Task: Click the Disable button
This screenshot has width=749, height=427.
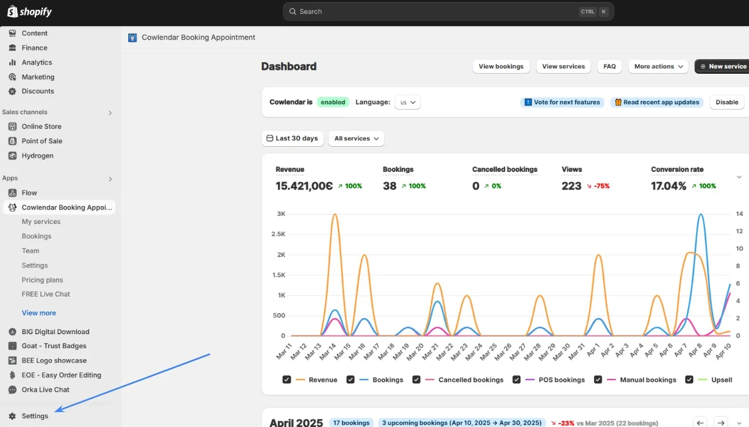Action: pos(727,102)
